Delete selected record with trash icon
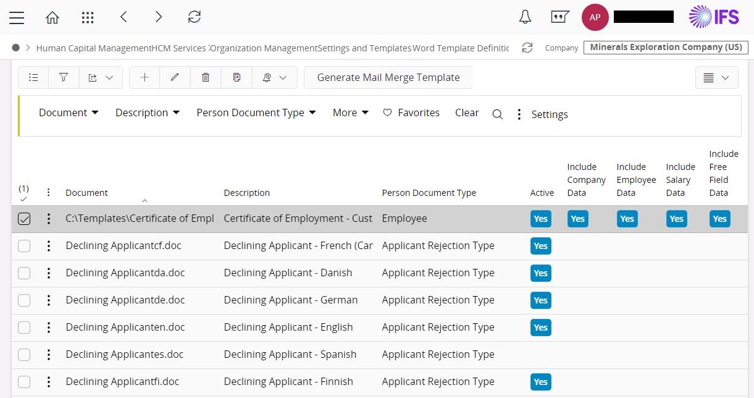 pyautogui.click(x=206, y=77)
